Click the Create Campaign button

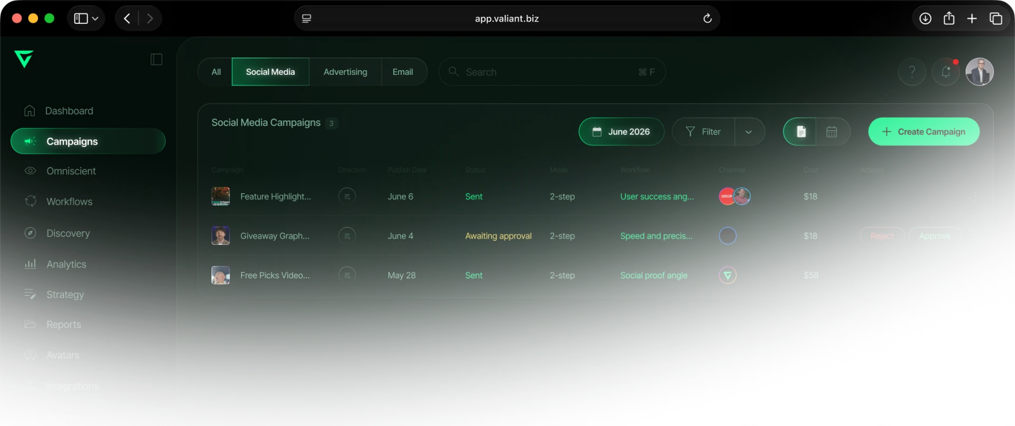924,131
